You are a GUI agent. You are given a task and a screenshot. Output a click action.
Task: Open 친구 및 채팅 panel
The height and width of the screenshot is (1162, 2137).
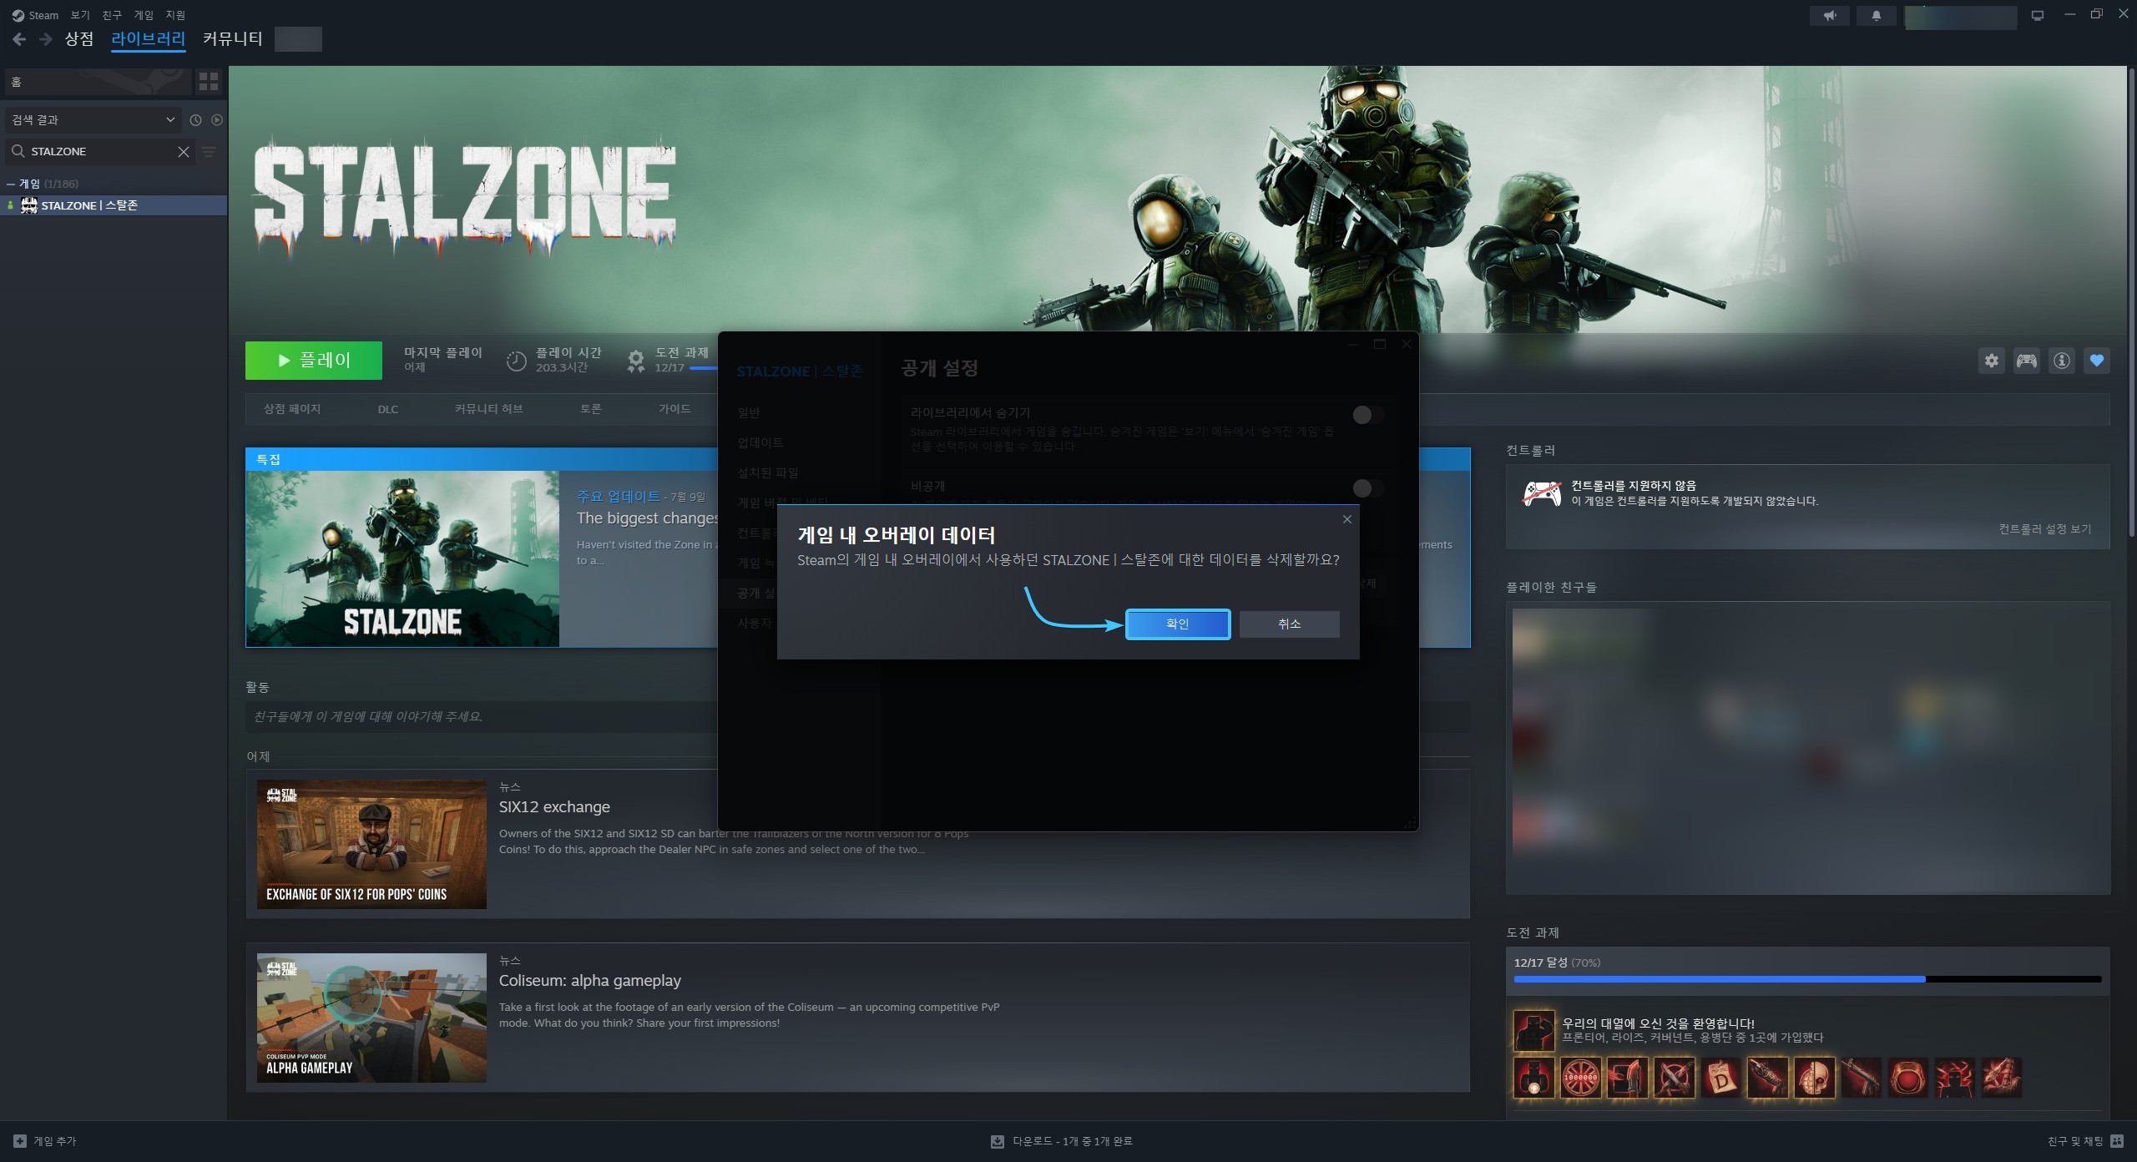click(2085, 1141)
